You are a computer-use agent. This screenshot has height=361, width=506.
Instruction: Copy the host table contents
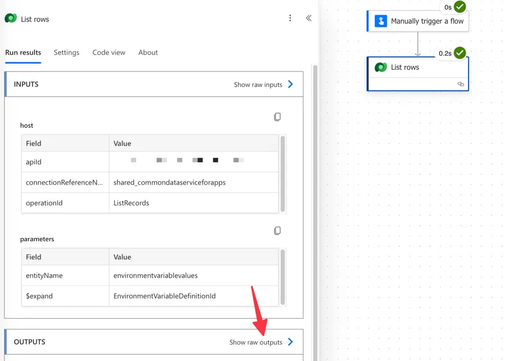click(277, 117)
